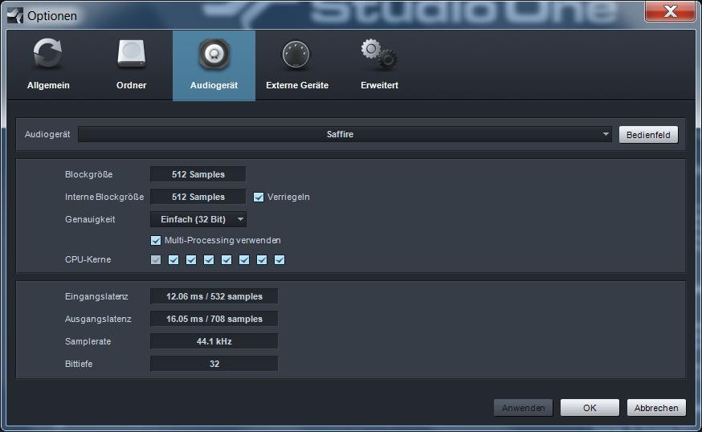
Task: Click the Blockgröße 512 Samples field
Action: click(198, 174)
